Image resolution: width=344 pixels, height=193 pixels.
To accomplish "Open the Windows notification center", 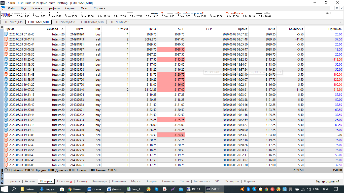I will (x=336, y=189).
